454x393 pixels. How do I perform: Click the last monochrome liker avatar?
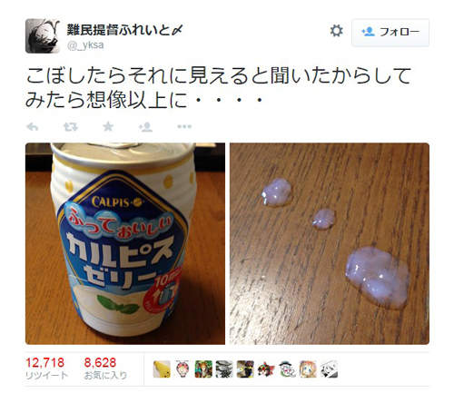329,369
